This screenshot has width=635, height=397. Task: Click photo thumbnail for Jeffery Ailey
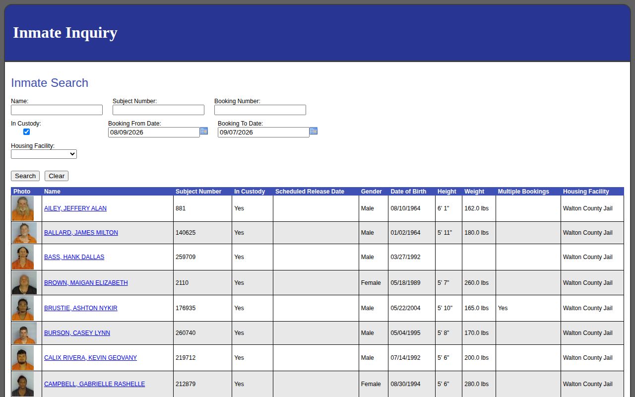click(x=23, y=208)
